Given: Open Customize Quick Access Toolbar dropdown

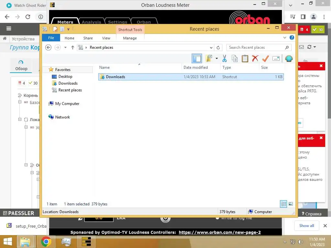Looking at the screenshot, I should coord(69,29).
